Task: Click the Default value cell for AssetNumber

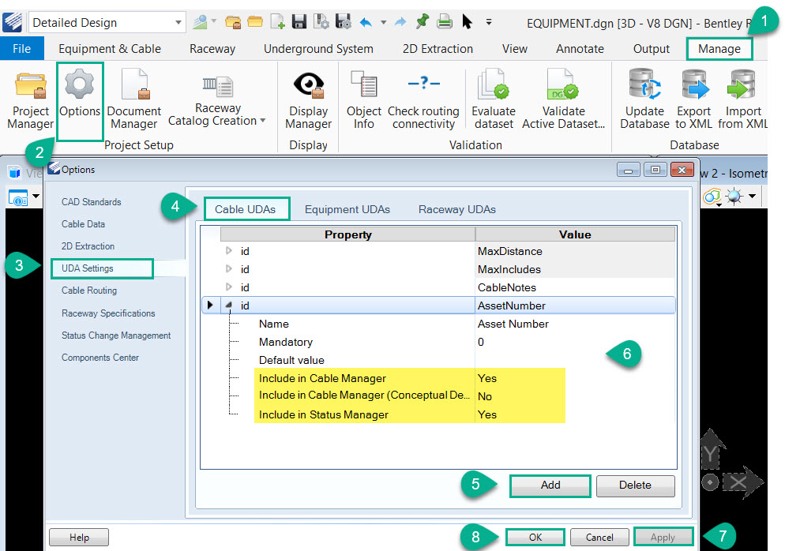Action: (575, 360)
